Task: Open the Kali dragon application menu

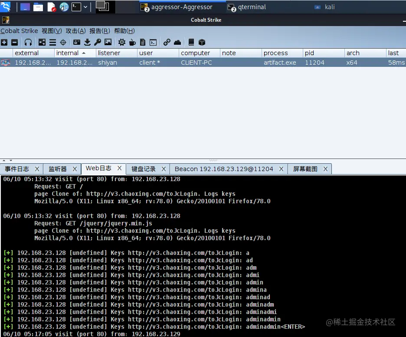Action: 6,7
